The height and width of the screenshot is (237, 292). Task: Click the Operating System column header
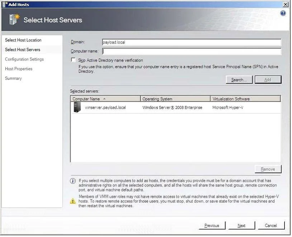(x=175, y=99)
